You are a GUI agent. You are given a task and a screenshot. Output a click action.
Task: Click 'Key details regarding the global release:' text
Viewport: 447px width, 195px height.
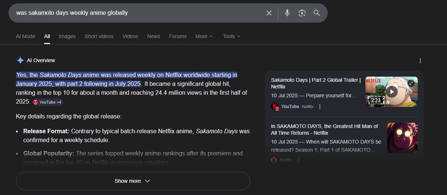click(x=69, y=116)
